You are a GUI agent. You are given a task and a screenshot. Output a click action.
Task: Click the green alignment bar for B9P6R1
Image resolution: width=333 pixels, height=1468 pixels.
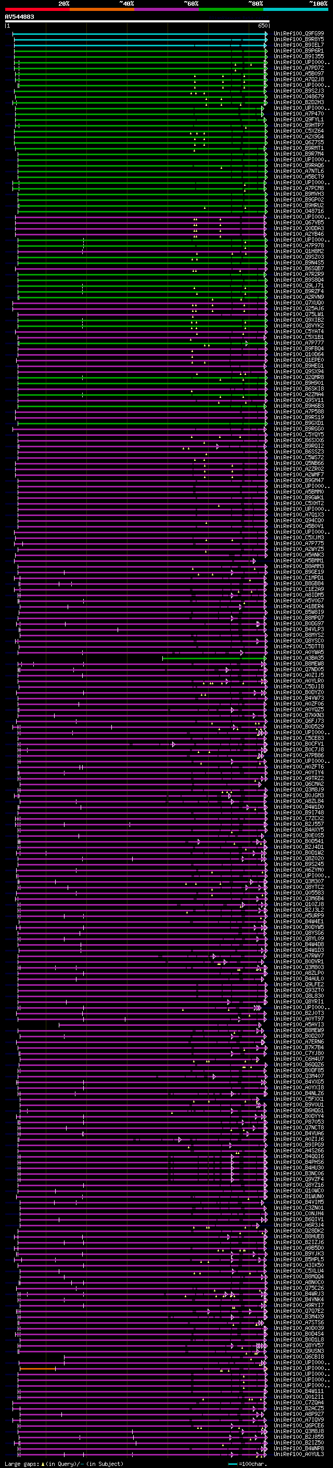coord(140,51)
